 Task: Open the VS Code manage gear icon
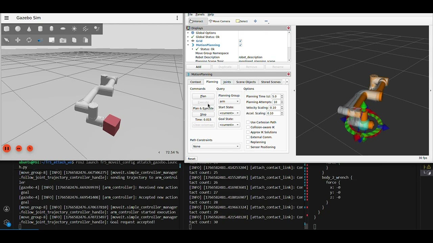6,222
